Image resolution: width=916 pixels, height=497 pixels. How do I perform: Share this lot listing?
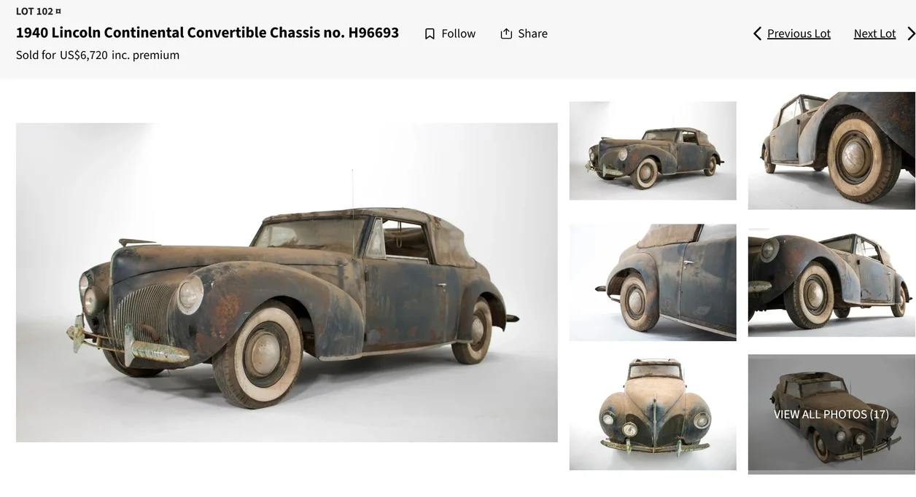(x=524, y=34)
